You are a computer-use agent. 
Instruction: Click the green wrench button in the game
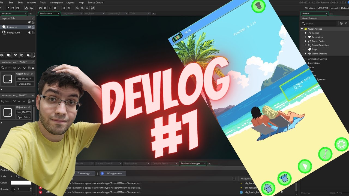pos(325,154)
